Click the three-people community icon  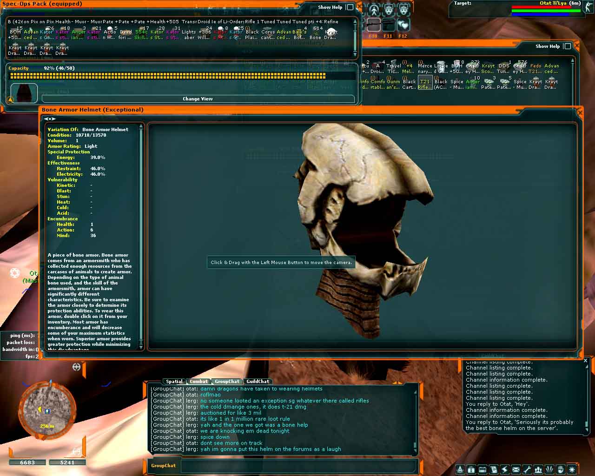[538, 469]
